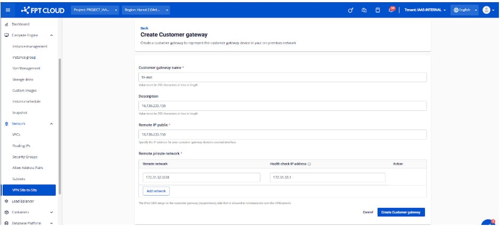500x226 pixels.
Task: Click the Remote IP public field
Action: coord(282,134)
